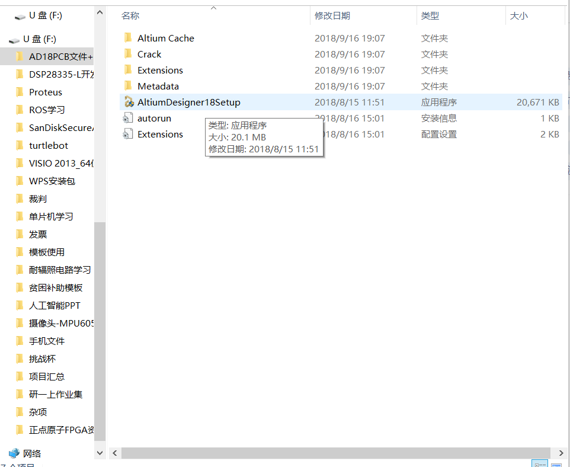
Task: Click the Altium Cache file name
Action: tap(166, 38)
